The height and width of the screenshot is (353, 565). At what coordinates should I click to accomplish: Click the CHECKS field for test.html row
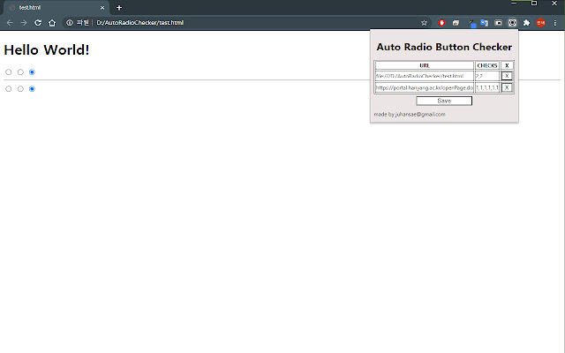(x=486, y=76)
